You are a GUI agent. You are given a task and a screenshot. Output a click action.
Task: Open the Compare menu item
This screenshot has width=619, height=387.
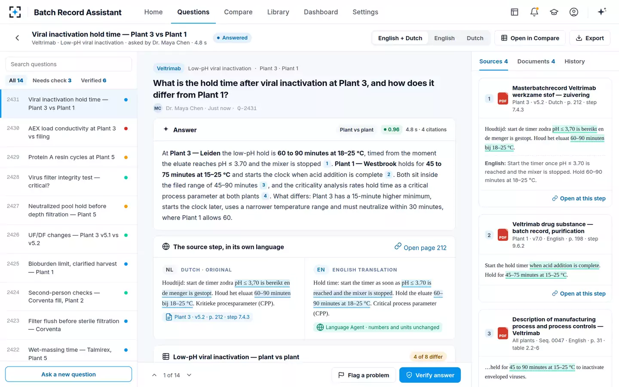pyautogui.click(x=238, y=12)
